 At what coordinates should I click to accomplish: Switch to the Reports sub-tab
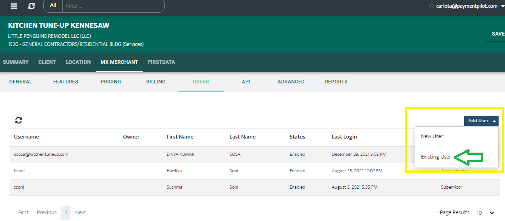tap(336, 82)
